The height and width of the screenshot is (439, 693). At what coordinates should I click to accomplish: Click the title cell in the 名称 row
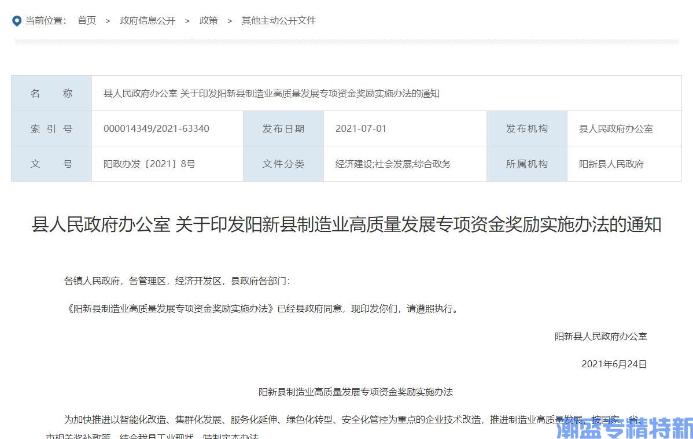point(386,93)
